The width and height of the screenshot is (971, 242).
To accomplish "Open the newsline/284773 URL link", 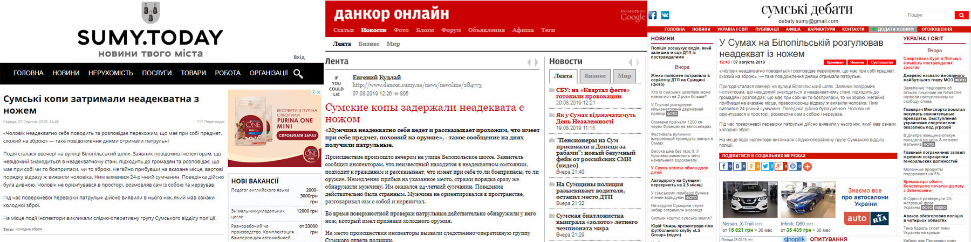I will pyautogui.click(x=417, y=86).
